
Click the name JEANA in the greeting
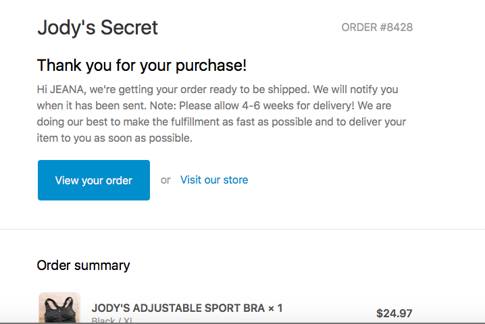pos(67,89)
